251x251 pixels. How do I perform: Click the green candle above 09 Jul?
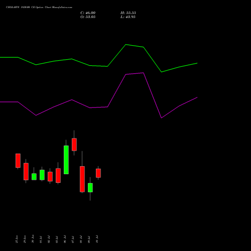click(90, 188)
